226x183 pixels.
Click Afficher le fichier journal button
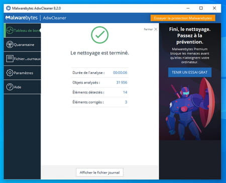coord(99,172)
